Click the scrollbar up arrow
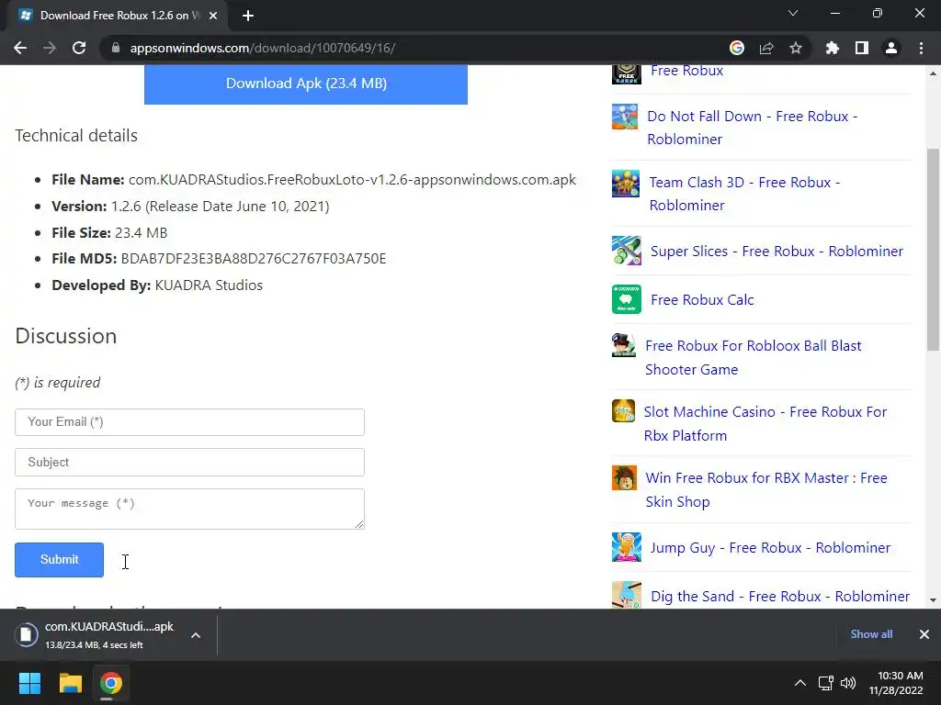Viewport: 941px width, 705px height. click(933, 73)
